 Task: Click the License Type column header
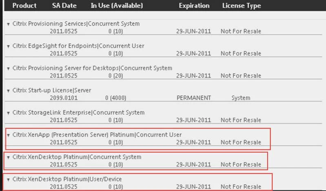(x=241, y=6)
